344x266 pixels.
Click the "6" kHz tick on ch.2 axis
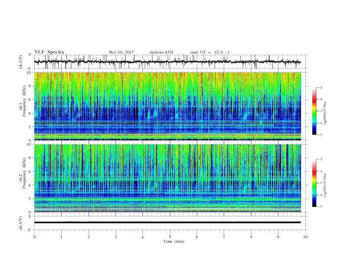click(30, 172)
